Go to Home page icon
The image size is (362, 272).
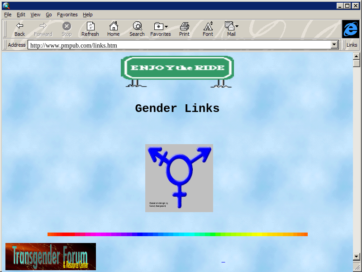[114, 26]
